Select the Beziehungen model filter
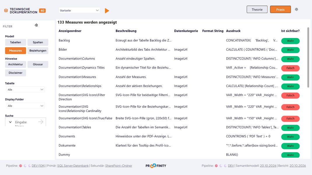 [x=38, y=51]
